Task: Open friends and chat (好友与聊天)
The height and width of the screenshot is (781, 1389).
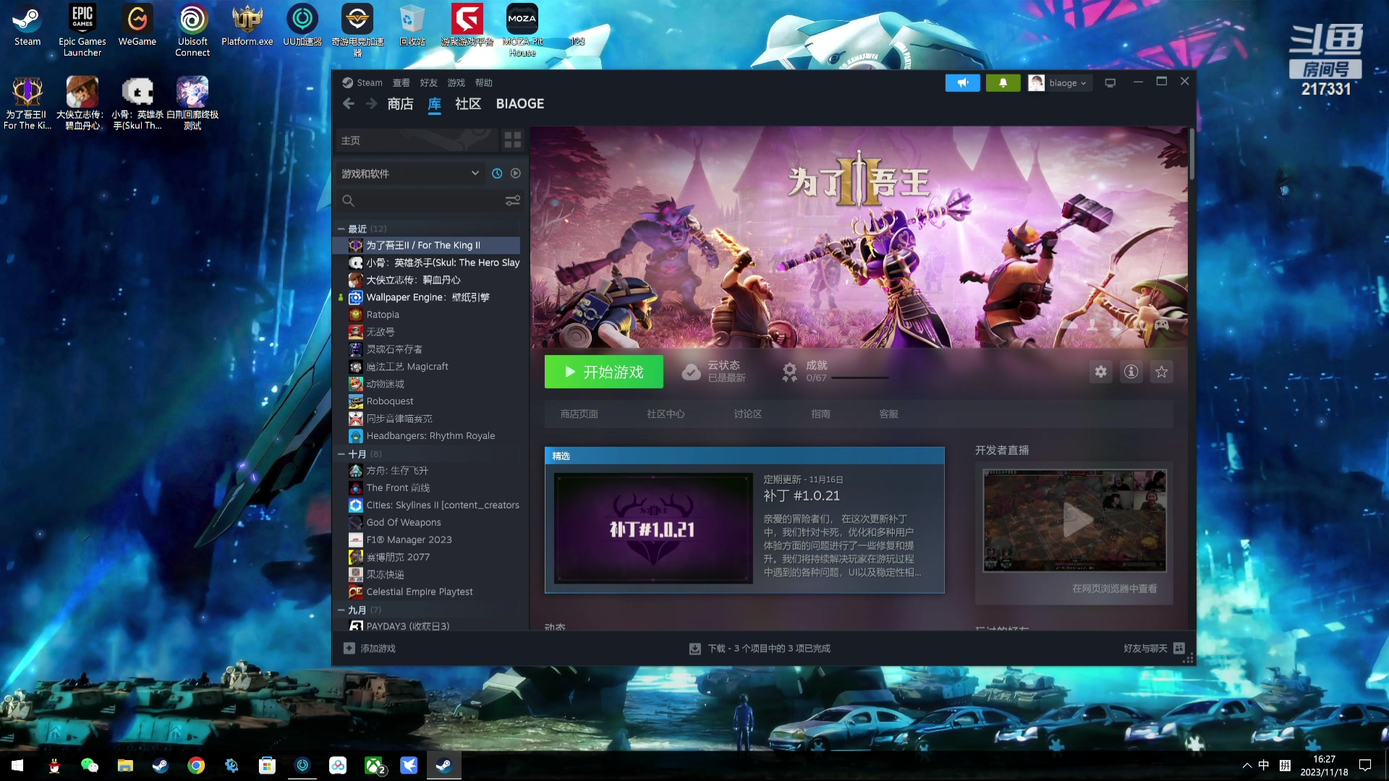Action: (1145, 649)
